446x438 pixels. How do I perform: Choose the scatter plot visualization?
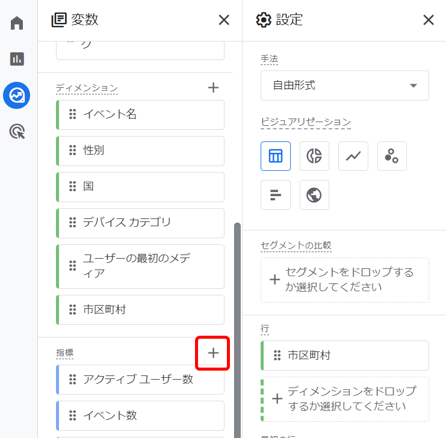coord(392,156)
